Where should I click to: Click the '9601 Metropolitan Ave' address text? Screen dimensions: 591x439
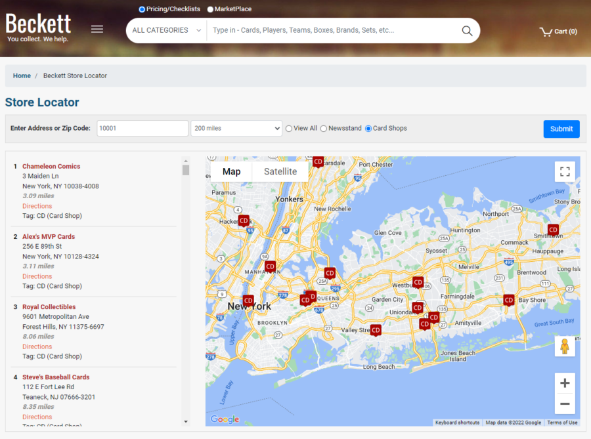(56, 317)
